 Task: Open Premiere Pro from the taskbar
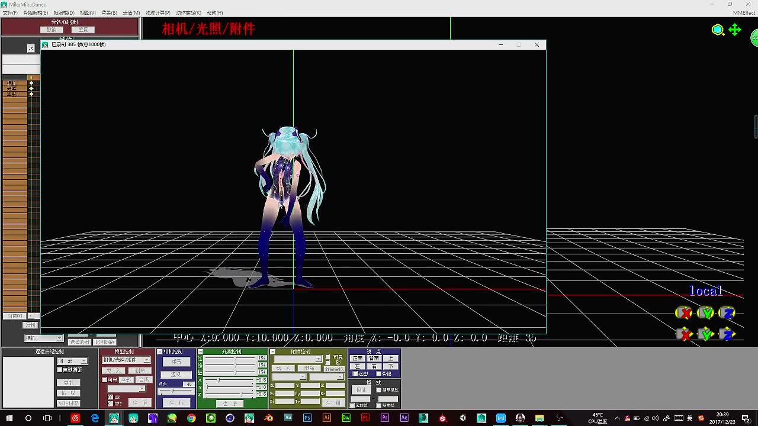pos(384,418)
